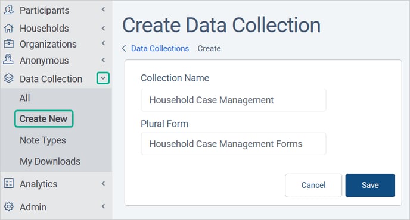
Task: Expand the Organizations menu chevron
Action: 103,43
